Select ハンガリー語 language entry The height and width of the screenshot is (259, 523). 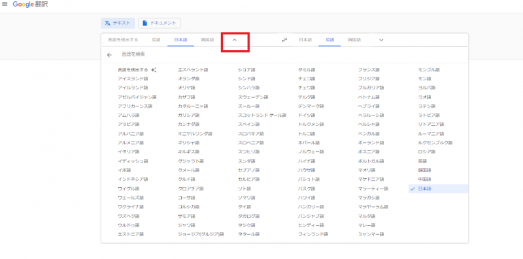(311, 207)
